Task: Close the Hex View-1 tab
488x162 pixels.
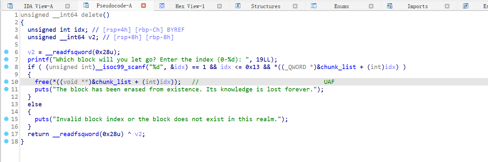Action: [x=219, y=6]
